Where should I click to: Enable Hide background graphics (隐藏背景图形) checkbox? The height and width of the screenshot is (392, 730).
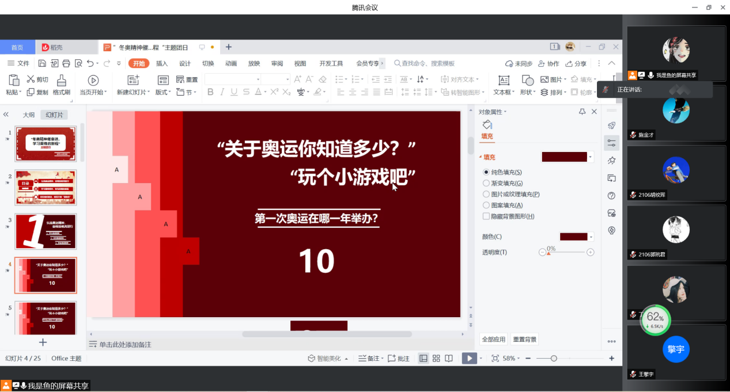(x=486, y=216)
